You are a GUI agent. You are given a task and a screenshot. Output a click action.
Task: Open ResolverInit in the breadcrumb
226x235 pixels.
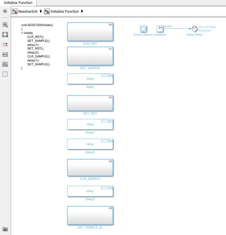click(x=28, y=12)
